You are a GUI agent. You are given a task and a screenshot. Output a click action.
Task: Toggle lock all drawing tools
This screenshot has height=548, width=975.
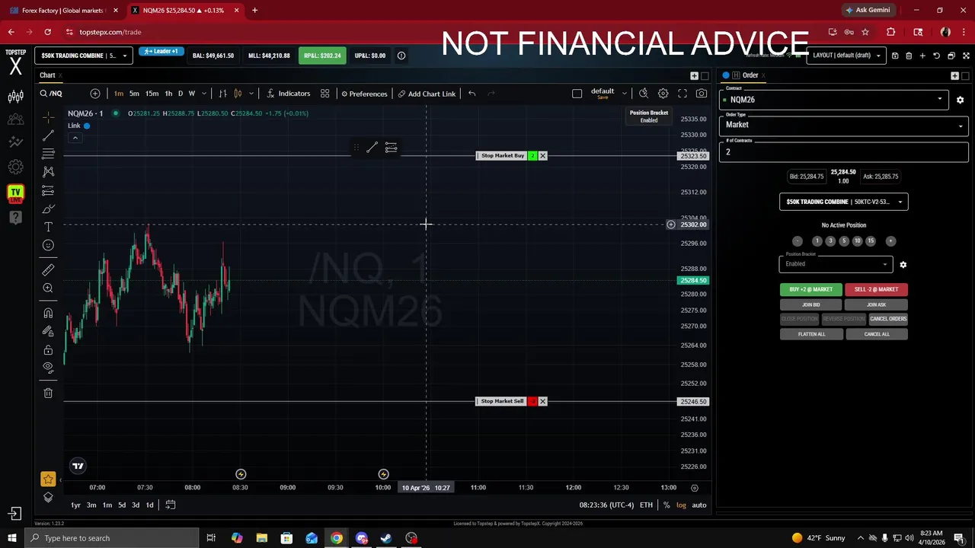pos(48,349)
